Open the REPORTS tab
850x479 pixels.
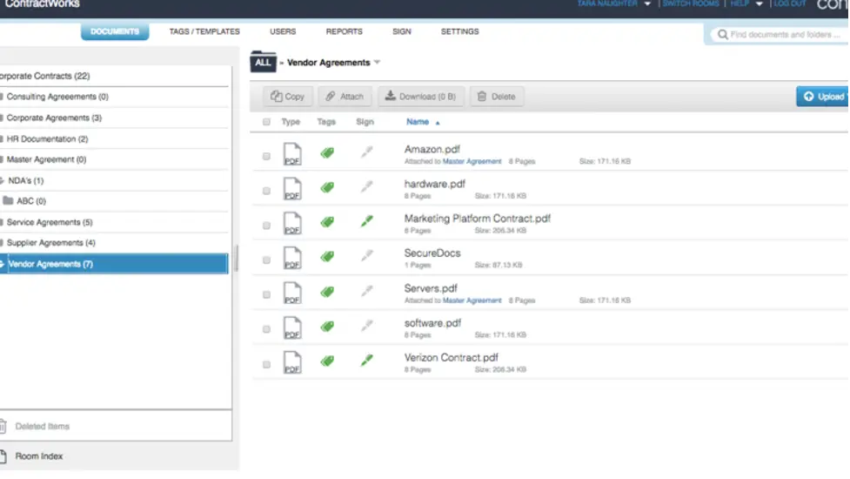(345, 31)
